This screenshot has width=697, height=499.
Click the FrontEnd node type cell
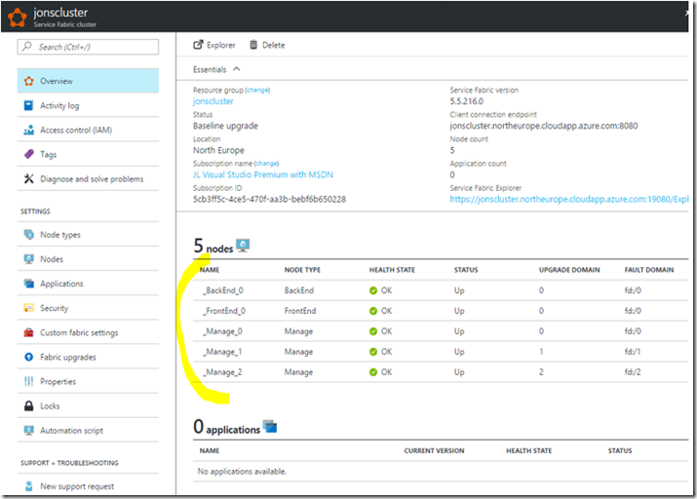[x=300, y=311]
